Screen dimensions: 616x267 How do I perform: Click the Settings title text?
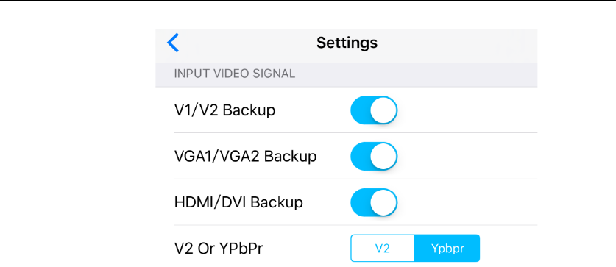click(347, 43)
